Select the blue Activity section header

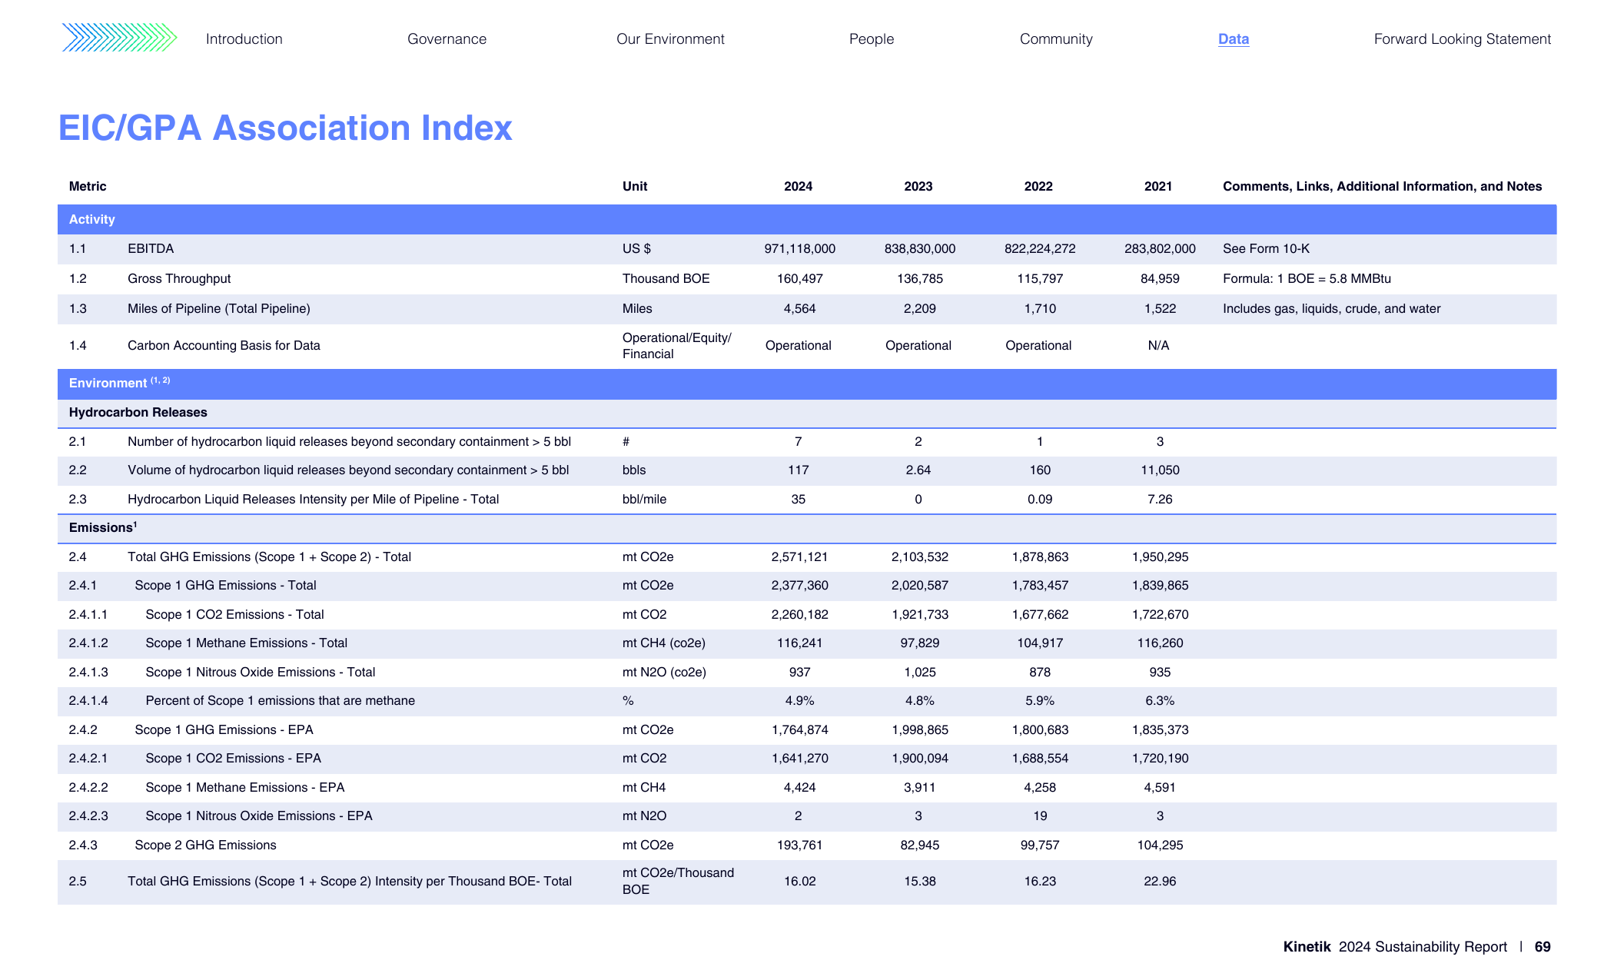click(807, 219)
